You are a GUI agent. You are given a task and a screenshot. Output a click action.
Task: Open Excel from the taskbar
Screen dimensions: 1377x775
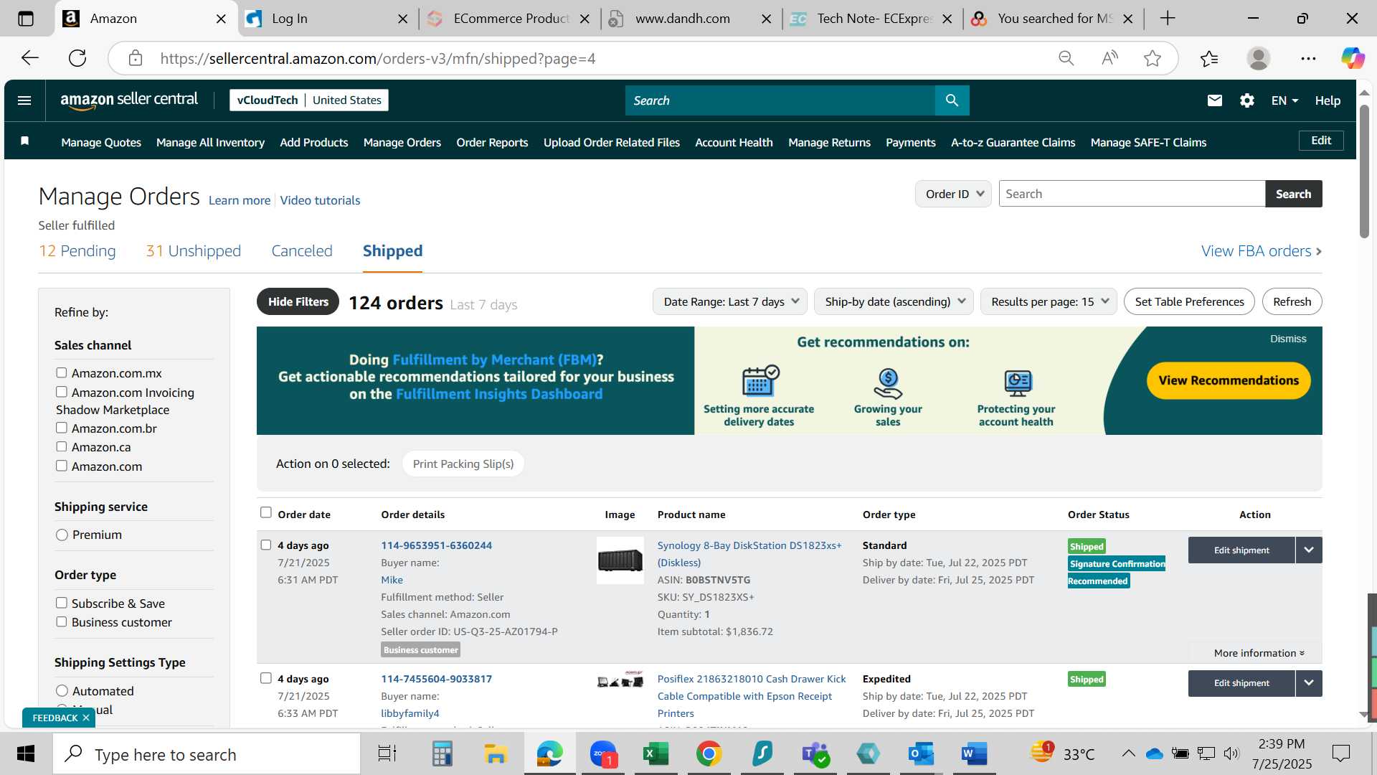pyautogui.click(x=656, y=753)
